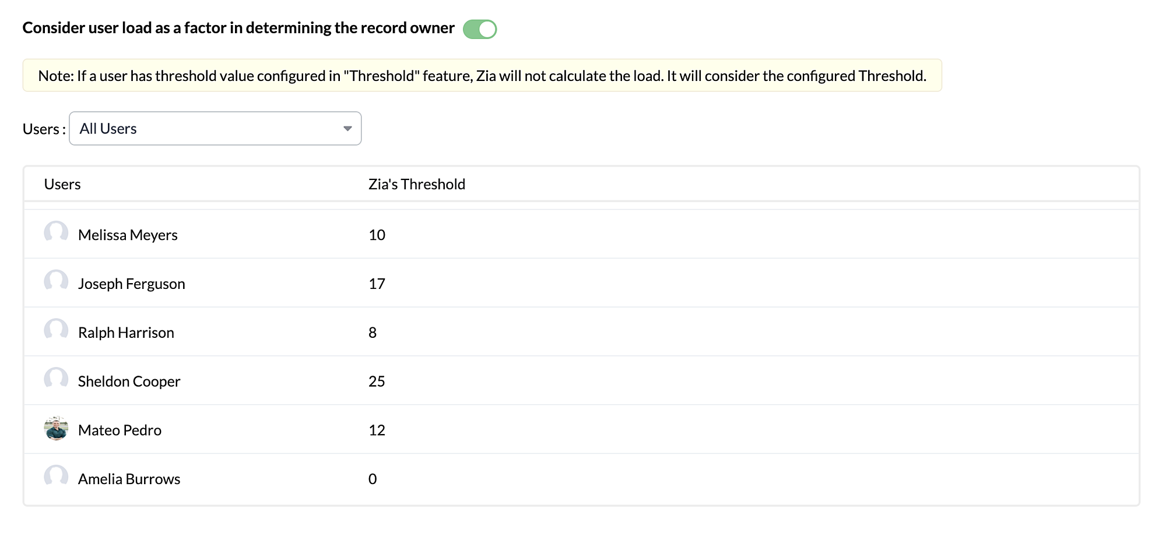Click Amelia Burrows' name
The image size is (1166, 533).
coord(129,479)
